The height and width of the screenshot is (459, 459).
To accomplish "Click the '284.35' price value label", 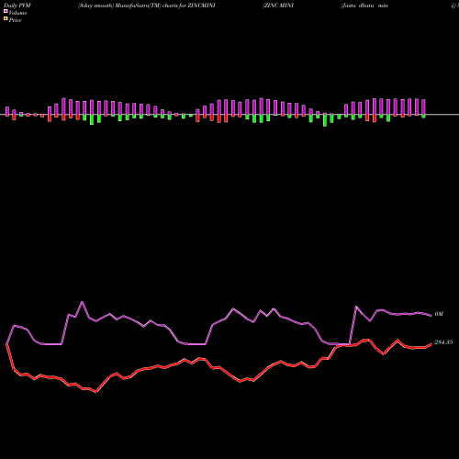I will coord(443,342).
